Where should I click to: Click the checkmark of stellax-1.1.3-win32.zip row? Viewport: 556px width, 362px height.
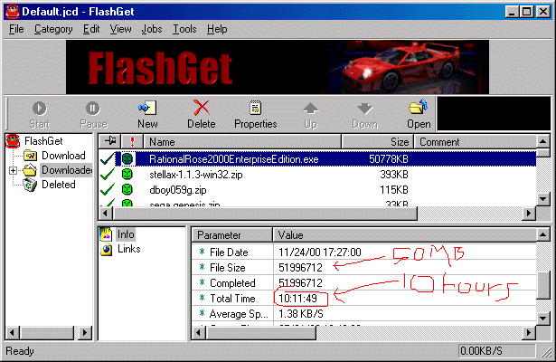[x=108, y=174]
